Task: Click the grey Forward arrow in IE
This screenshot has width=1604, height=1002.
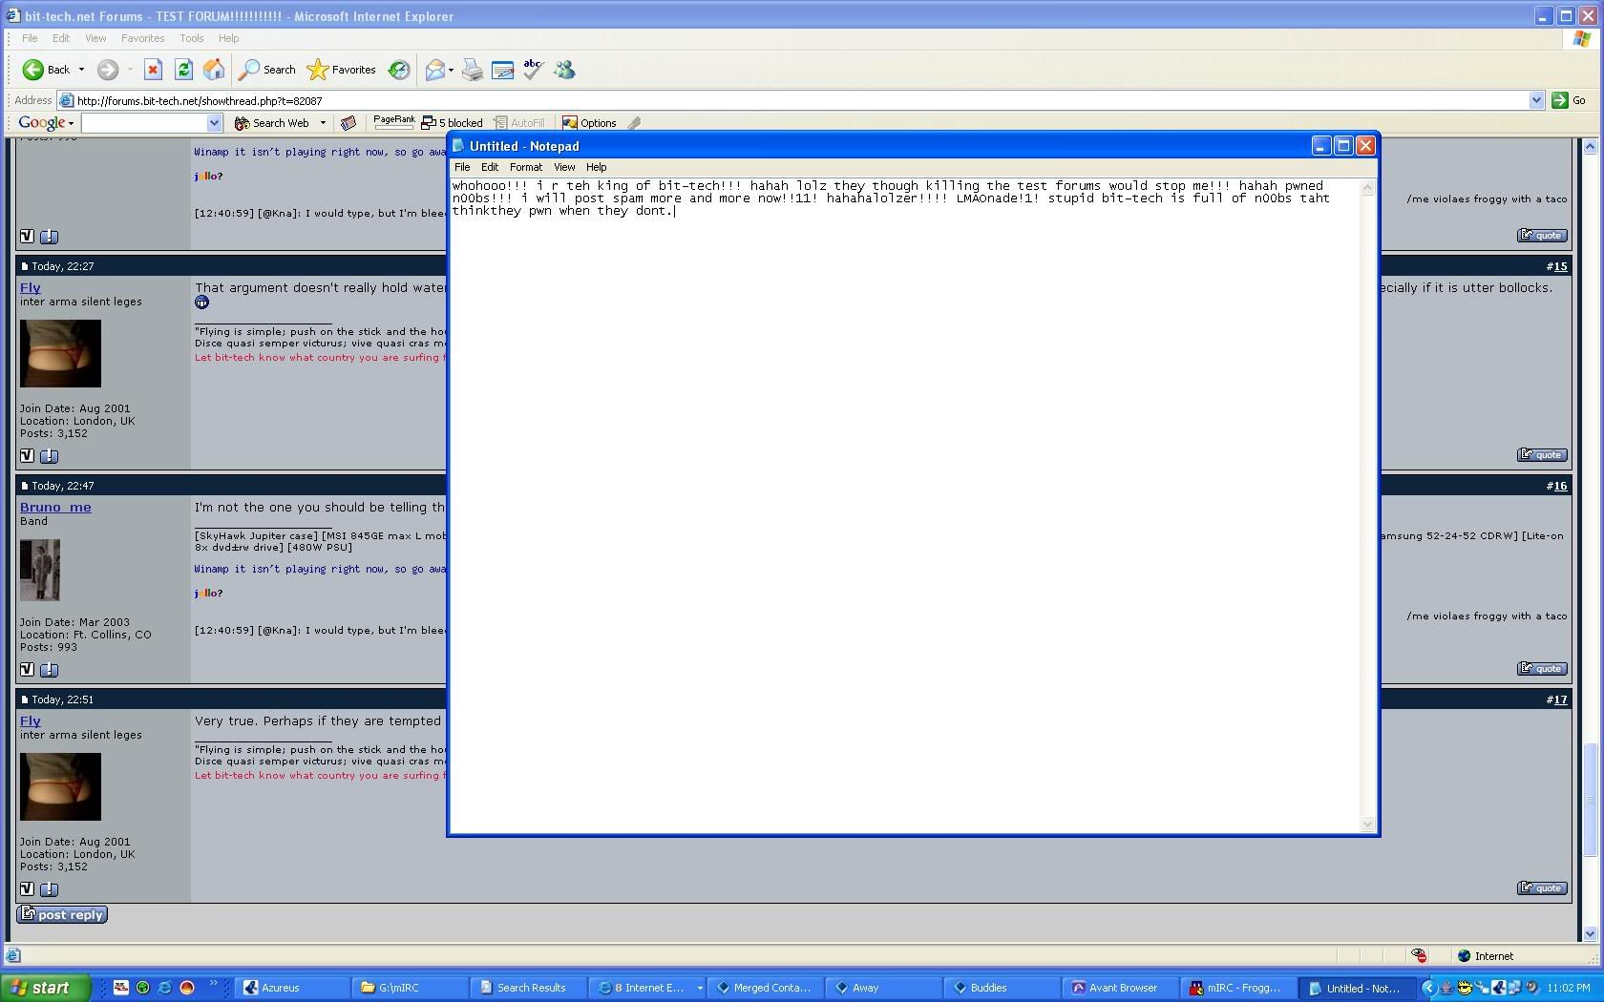Action: [108, 70]
